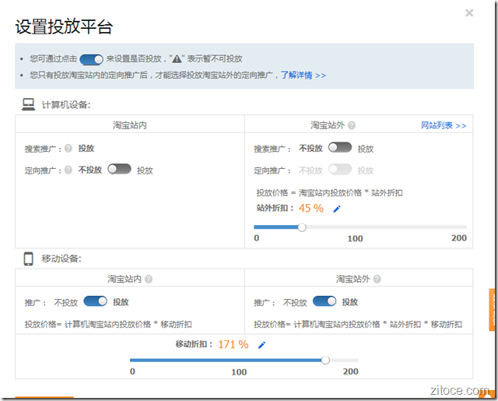Viewport: 498px width, 401px height.
Task: Click the computer icon beside 计算机设备
Action: click(28, 104)
